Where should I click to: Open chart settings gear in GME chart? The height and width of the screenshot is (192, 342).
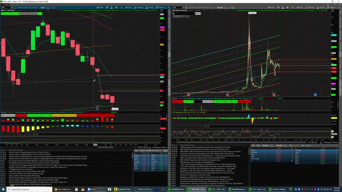287,7
